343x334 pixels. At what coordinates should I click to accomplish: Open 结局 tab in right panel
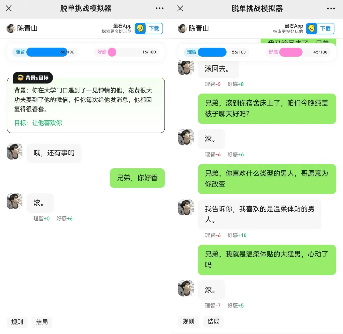tap(213, 322)
